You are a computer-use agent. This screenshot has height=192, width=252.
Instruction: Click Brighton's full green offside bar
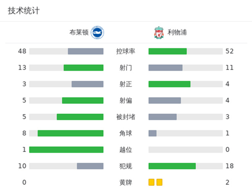(66, 150)
